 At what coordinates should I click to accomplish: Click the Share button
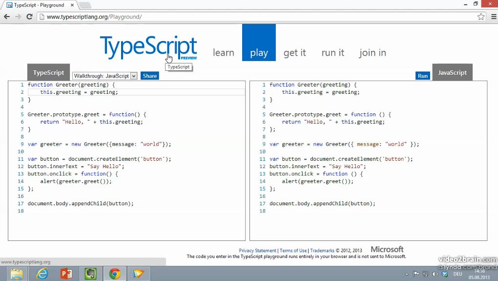149,76
